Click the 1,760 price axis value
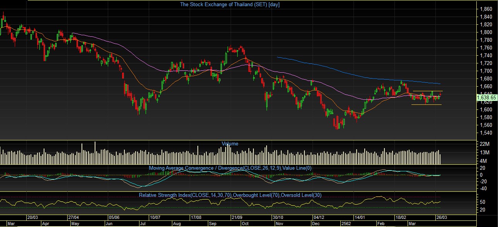The image size is (498, 227). pyautogui.click(x=485, y=48)
